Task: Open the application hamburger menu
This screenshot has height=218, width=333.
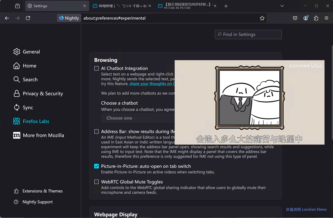Action: [x=326, y=18]
